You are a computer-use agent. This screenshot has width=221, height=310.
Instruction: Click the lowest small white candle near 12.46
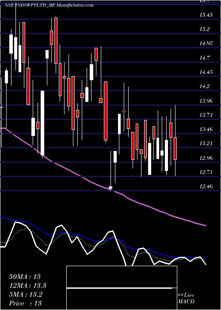(110, 187)
